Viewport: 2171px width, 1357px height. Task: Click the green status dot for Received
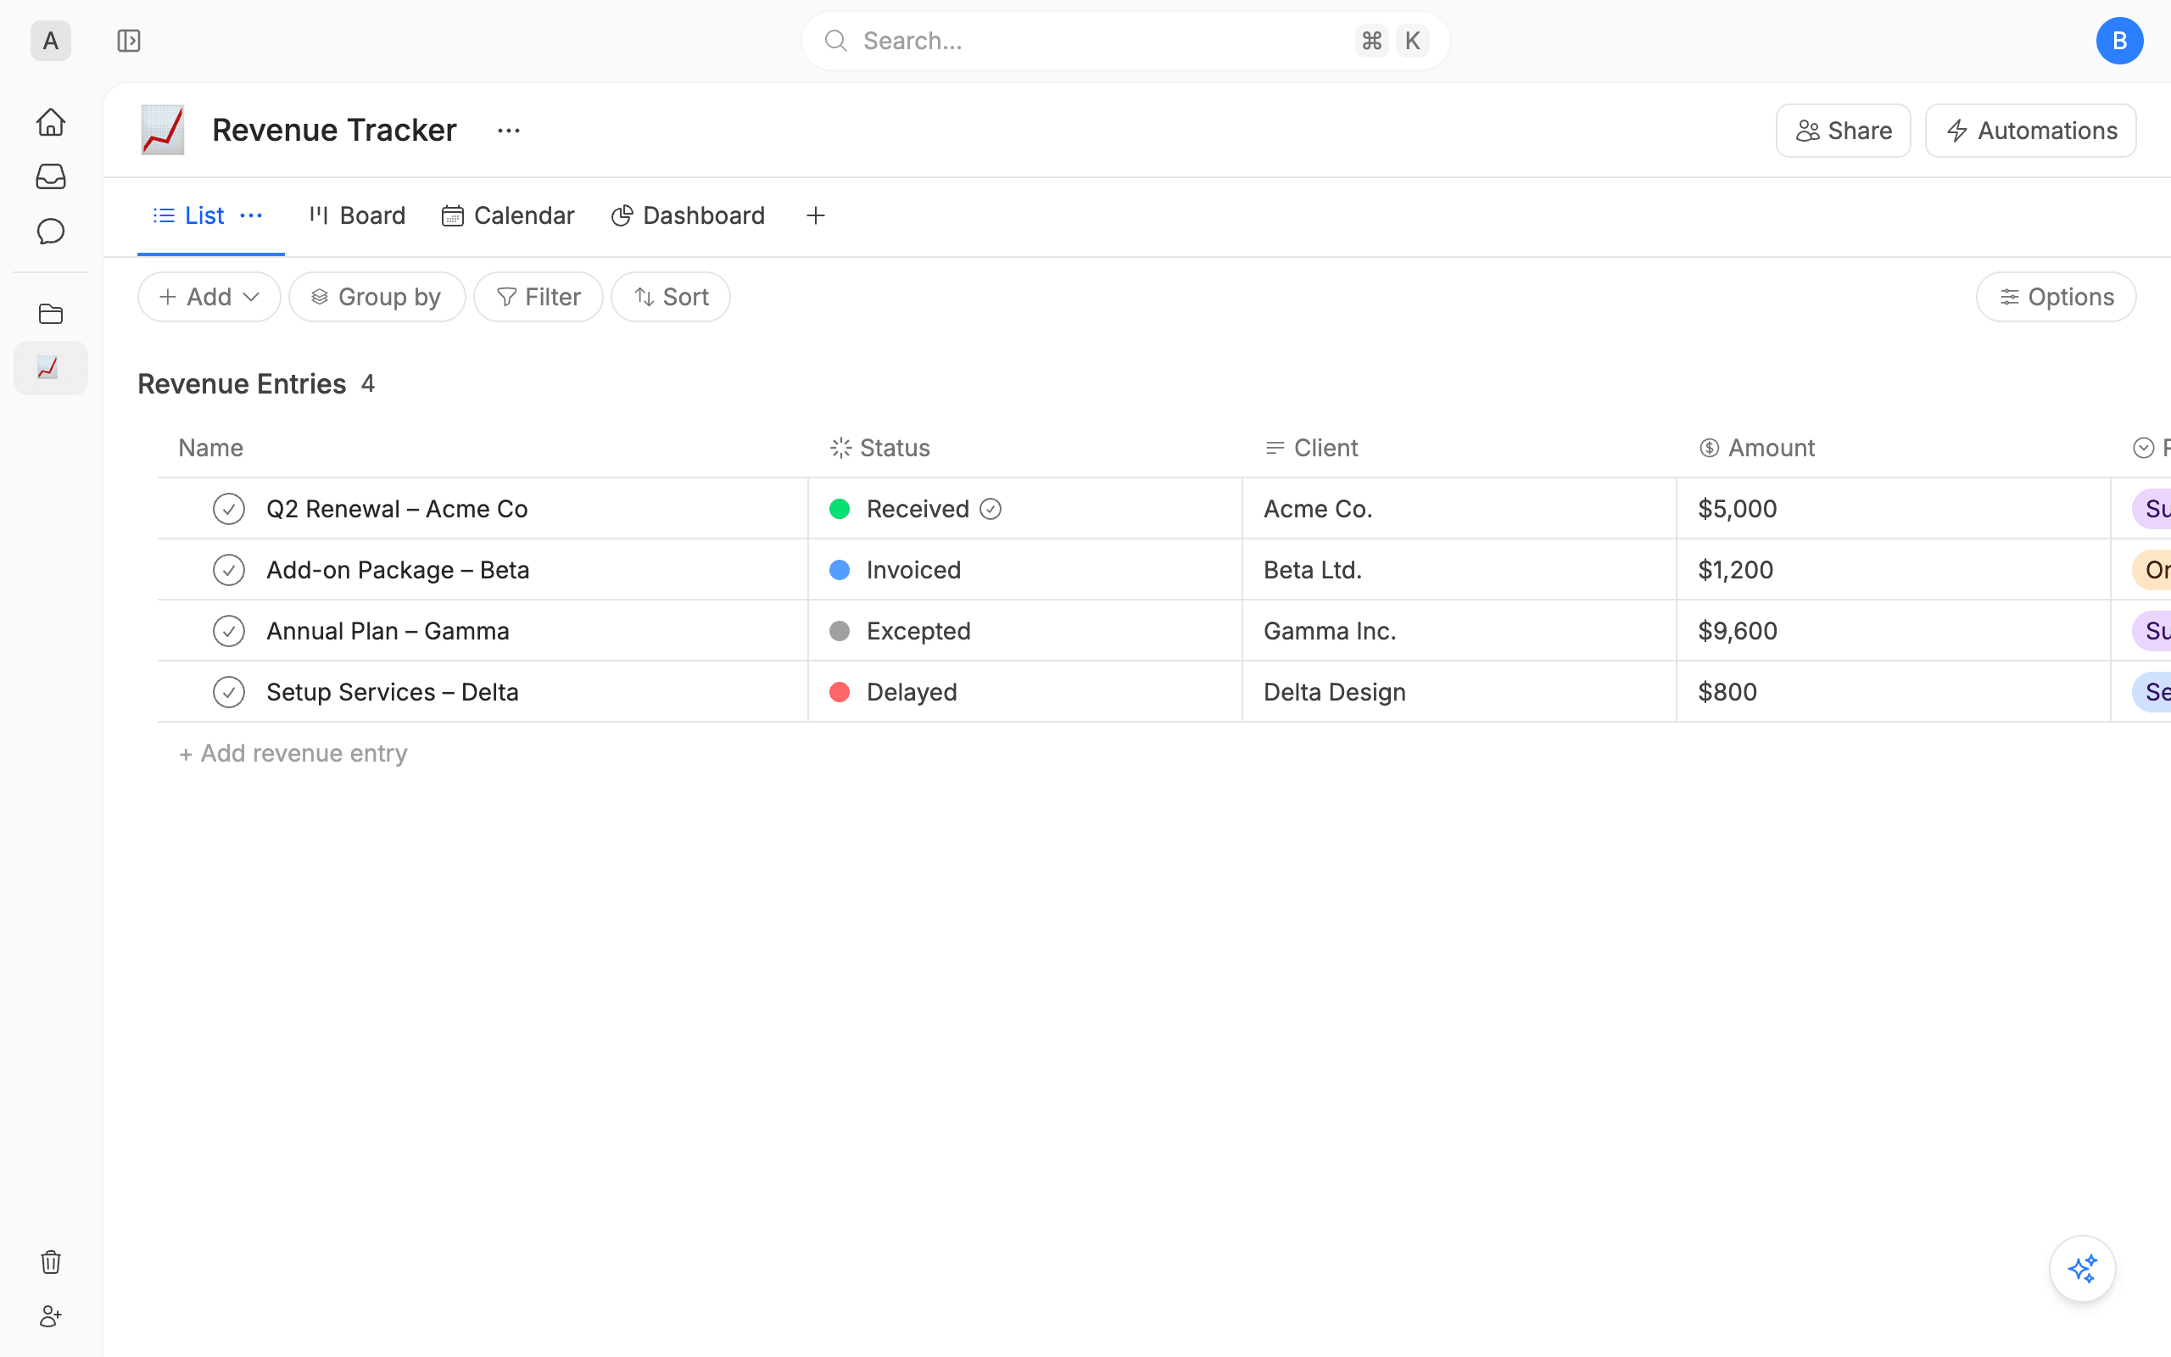pyautogui.click(x=840, y=509)
